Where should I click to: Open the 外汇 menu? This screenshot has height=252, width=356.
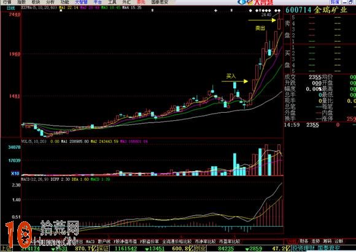pyautogui.click(x=126, y=2)
